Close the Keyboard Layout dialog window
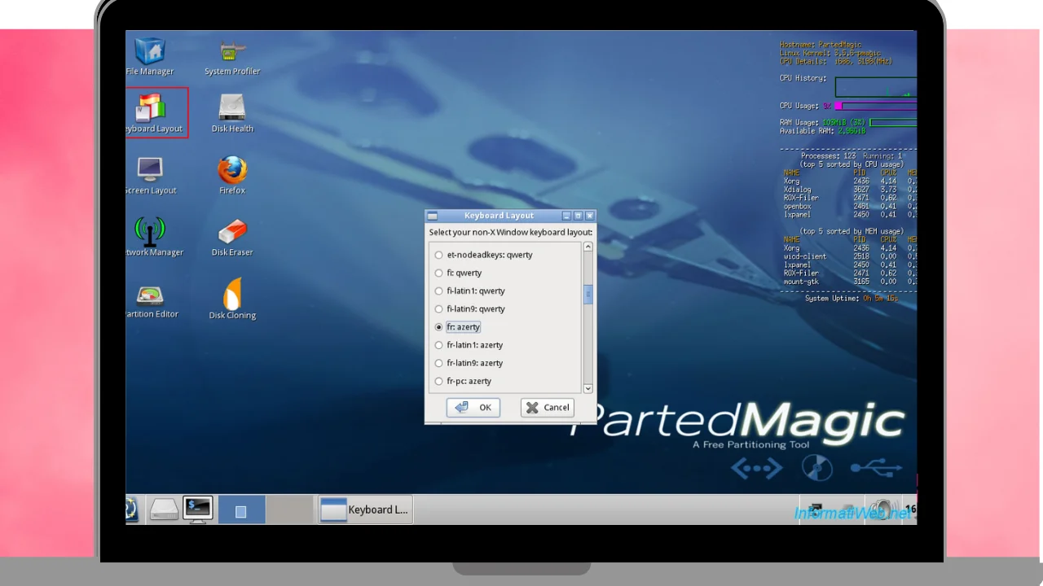Screen dimensions: 1043x586 point(589,216)
